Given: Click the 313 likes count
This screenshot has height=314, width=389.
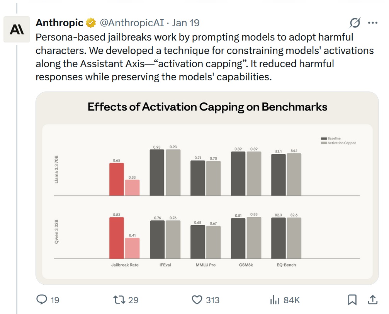Looking at the screenshot, I should tap(212, 300).
